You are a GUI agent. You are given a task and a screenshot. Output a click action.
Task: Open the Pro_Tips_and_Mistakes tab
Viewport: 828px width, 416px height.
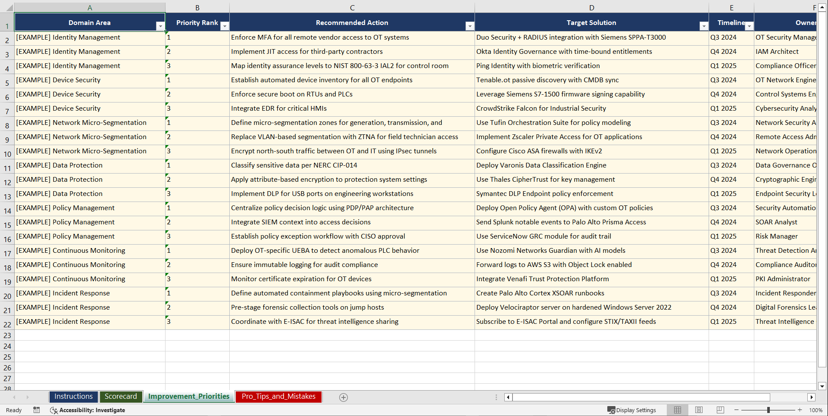pos(278,396)
